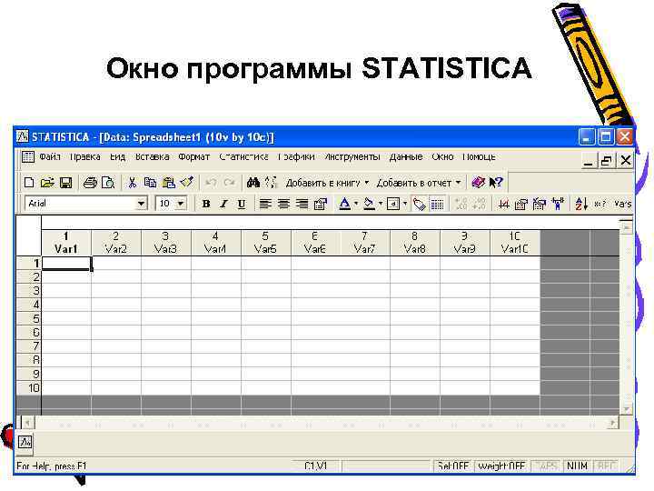Viewport: 654px width, 491px height.
Task: Save the spreadsheet with the diskette icon
Action: coord(66,183)
